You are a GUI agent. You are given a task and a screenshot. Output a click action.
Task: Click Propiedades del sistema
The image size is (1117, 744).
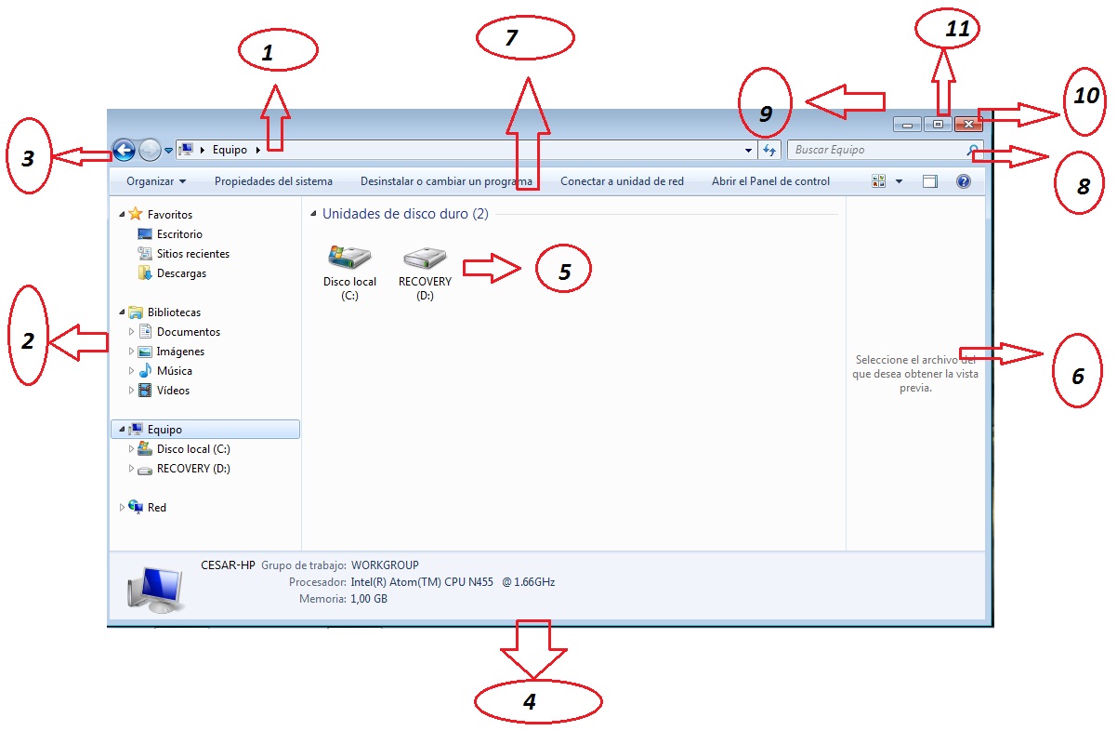tap(273, 181)
